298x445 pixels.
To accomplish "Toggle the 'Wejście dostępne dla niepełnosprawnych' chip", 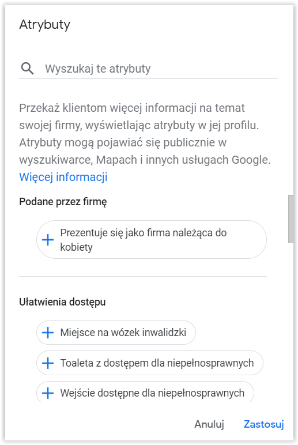I will click(145, 392).
